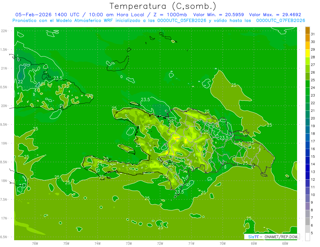Viewport: 320px width, 247px height.
Task: Click the '70W' longitude axis label
Action: coord(223,243)
